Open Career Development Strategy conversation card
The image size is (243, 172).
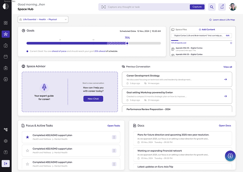click(x=177, y=79)
